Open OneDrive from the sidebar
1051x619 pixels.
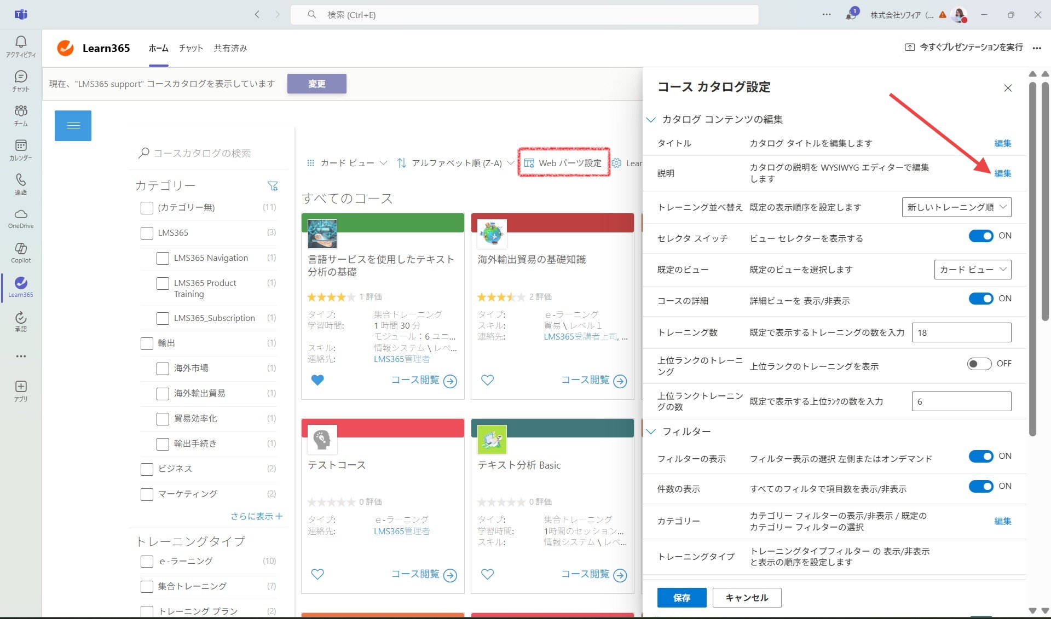(x=21, y=219)
